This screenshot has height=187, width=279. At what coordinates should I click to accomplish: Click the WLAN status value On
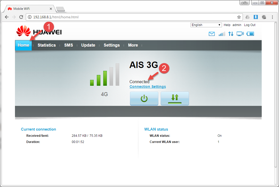click(x=220, y=136)
